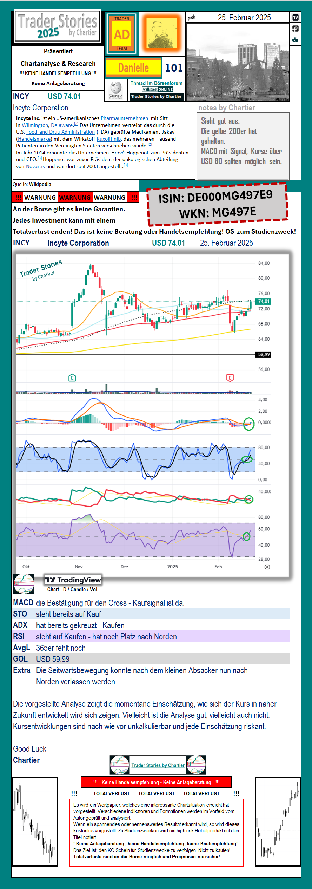Click the red Keine Handelsempfehlung banner
The height and width of the screenshot is (889, 312).
(157, 782)
